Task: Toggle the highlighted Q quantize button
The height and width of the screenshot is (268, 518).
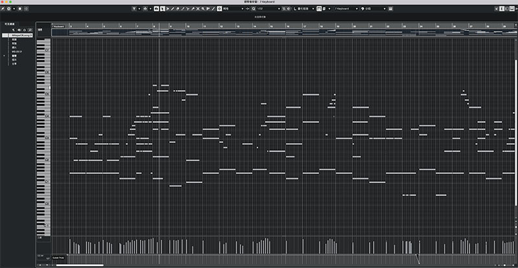Action: (x=253, y=8)
